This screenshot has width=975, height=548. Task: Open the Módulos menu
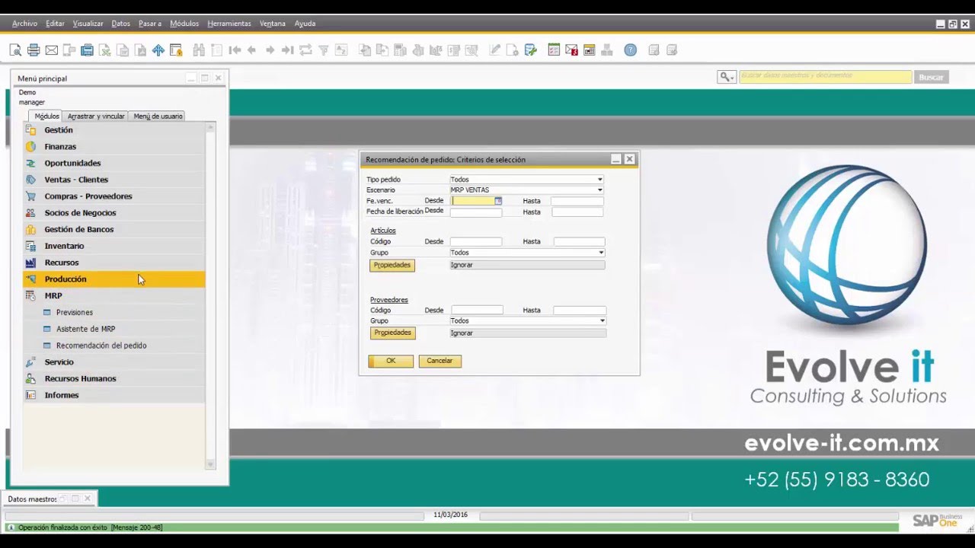click(x=184, y=24)
